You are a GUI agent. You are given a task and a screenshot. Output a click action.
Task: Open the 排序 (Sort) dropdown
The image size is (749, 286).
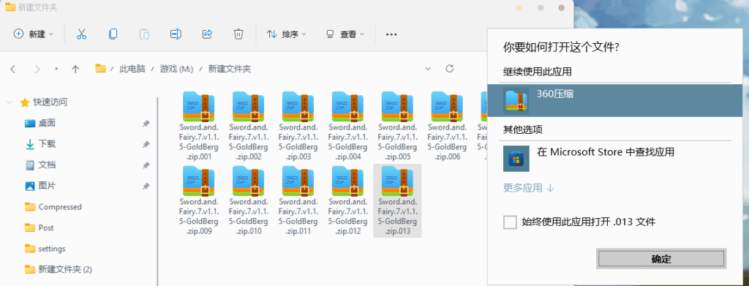[287, 34]
